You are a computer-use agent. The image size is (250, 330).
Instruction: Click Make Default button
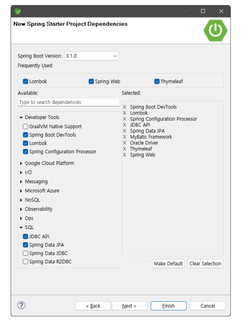pos(168,263)
